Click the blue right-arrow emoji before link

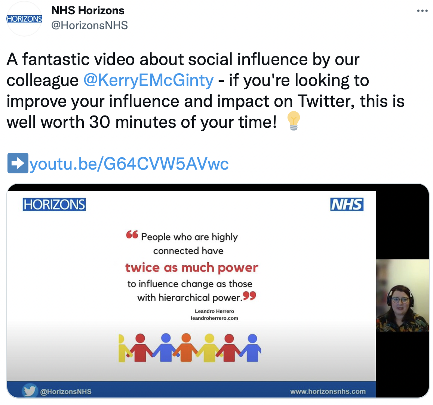tap(18, 163)
